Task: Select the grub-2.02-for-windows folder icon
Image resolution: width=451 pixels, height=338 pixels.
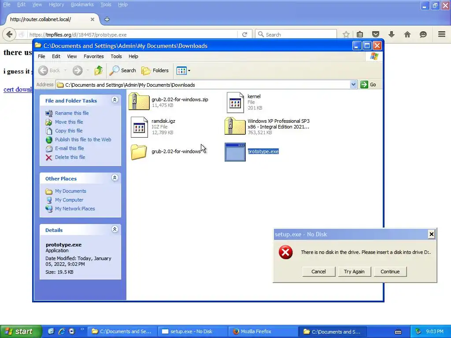Action: coord(139,152)
